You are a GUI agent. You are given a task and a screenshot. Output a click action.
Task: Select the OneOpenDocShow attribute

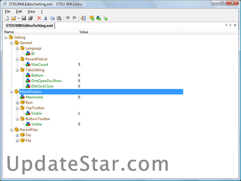click(x=47, y=81)
